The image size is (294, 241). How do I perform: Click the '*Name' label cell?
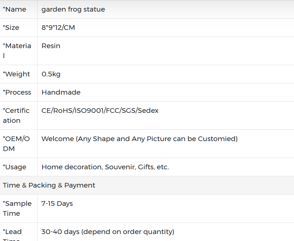click(x=15, y=9)
